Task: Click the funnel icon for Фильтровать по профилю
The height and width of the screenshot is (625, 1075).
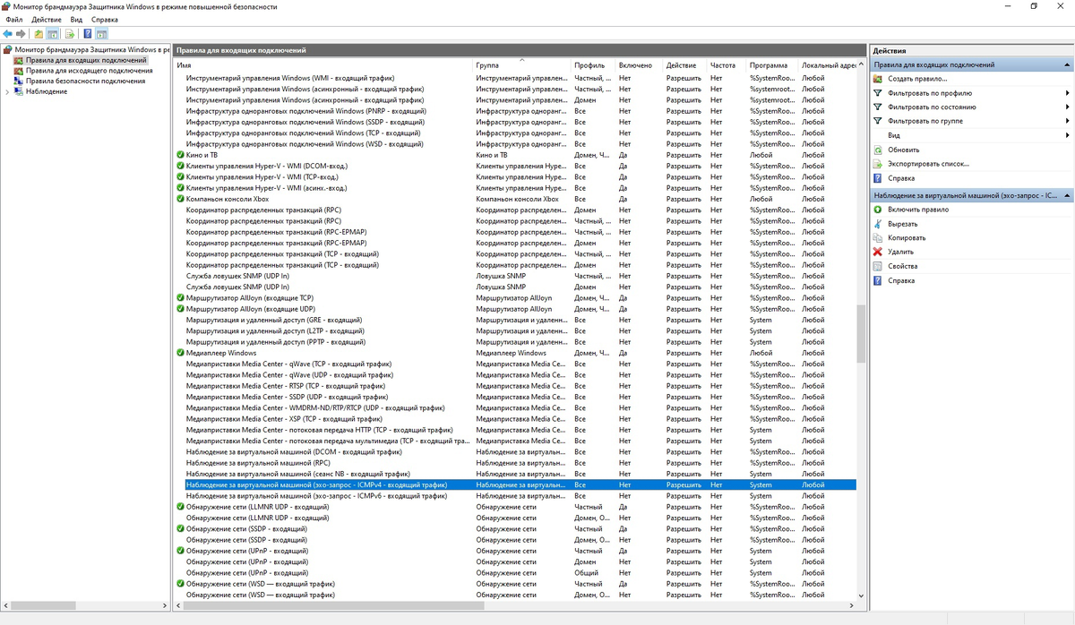Action: point(879,93)
